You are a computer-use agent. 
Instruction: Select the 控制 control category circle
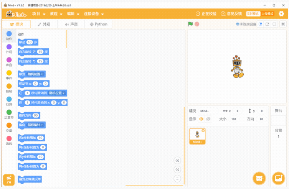[x=9, y=86]
